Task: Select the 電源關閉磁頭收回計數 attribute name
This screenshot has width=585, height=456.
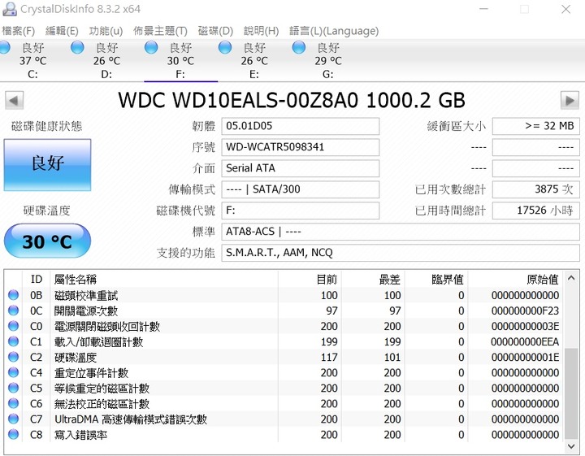Action: (107, 327)
